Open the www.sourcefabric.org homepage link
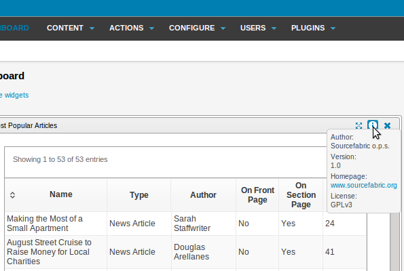Screen dimensions: 404x271 click(363, 186)
